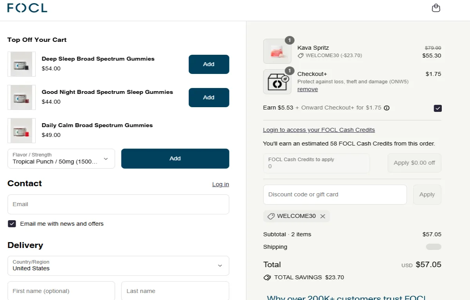This screenshot has height=300, width=470.
Task: Click the tag icon on WELCOME30 chip
Action: click(x=271, y=216)
